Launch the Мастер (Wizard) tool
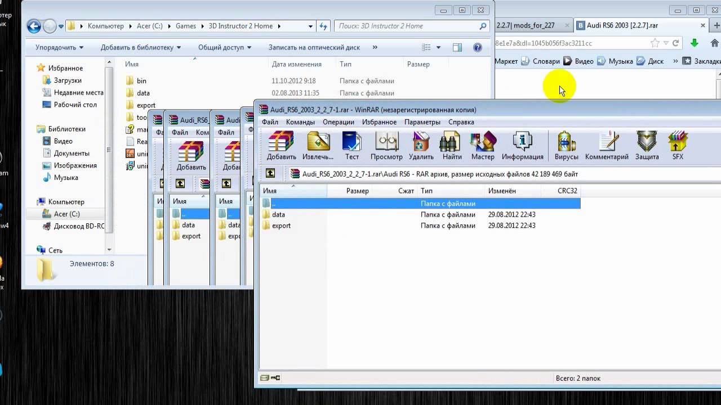 click(x=483, y=146)
